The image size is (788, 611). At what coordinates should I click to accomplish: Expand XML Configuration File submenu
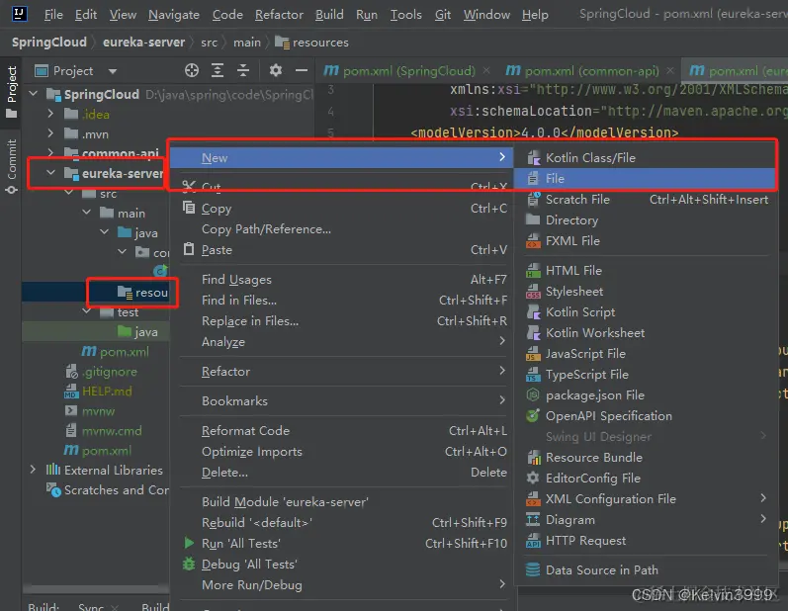pos(646,499)
